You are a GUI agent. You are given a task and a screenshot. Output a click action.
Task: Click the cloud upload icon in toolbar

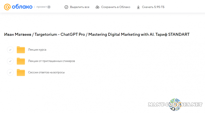[x=97, y=7]
